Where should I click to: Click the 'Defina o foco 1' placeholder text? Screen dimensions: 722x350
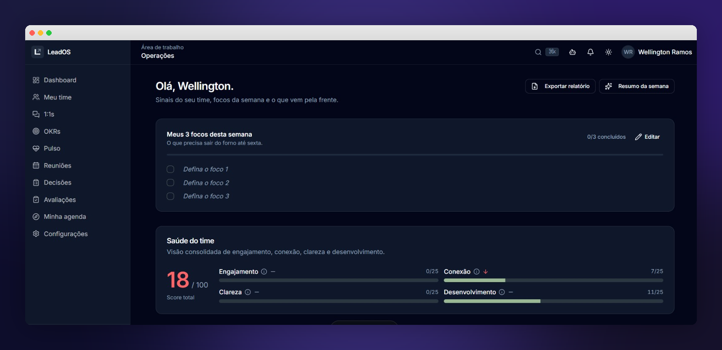point(206,169)
